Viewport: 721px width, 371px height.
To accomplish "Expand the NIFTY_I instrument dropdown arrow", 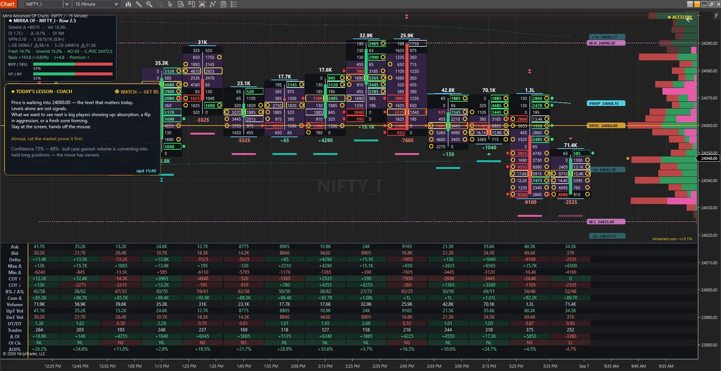I will (x=67, y=4).
